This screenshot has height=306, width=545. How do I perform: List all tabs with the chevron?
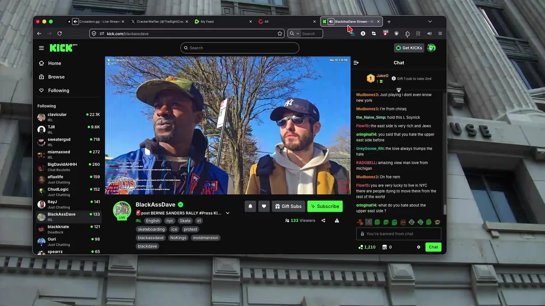point(430,22)
